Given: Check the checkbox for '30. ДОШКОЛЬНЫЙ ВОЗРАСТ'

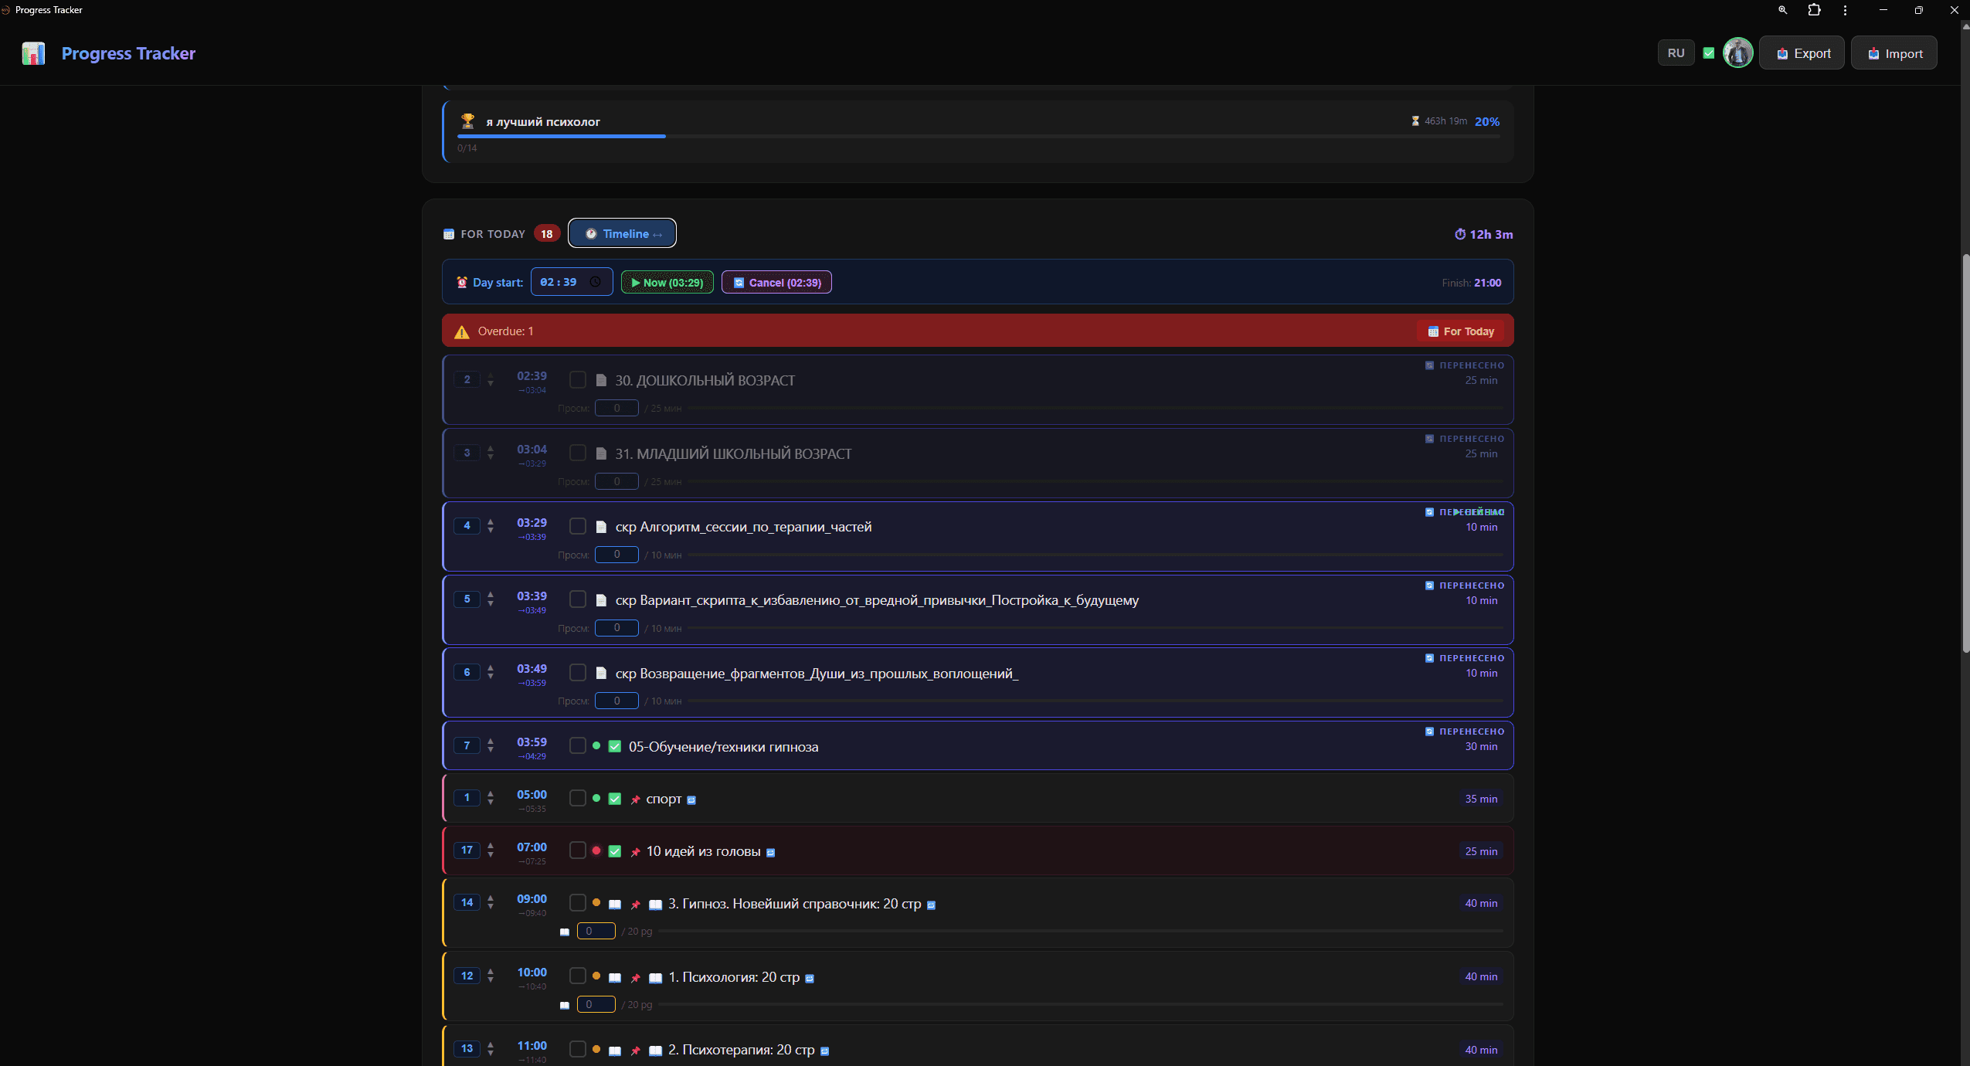Looking at the screenshot, I should pos(577,379).
